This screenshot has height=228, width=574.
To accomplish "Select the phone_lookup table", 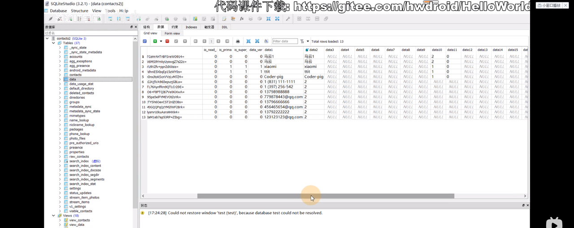I will (79, 134).
